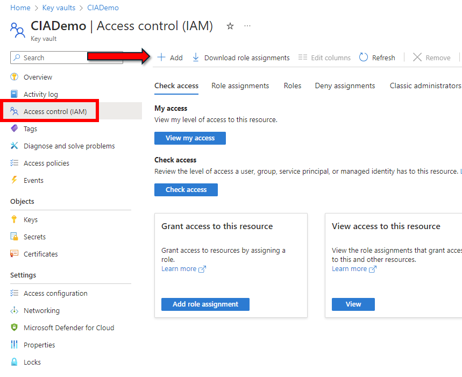Click the plus Add icon in toolbar

point(161,58)
